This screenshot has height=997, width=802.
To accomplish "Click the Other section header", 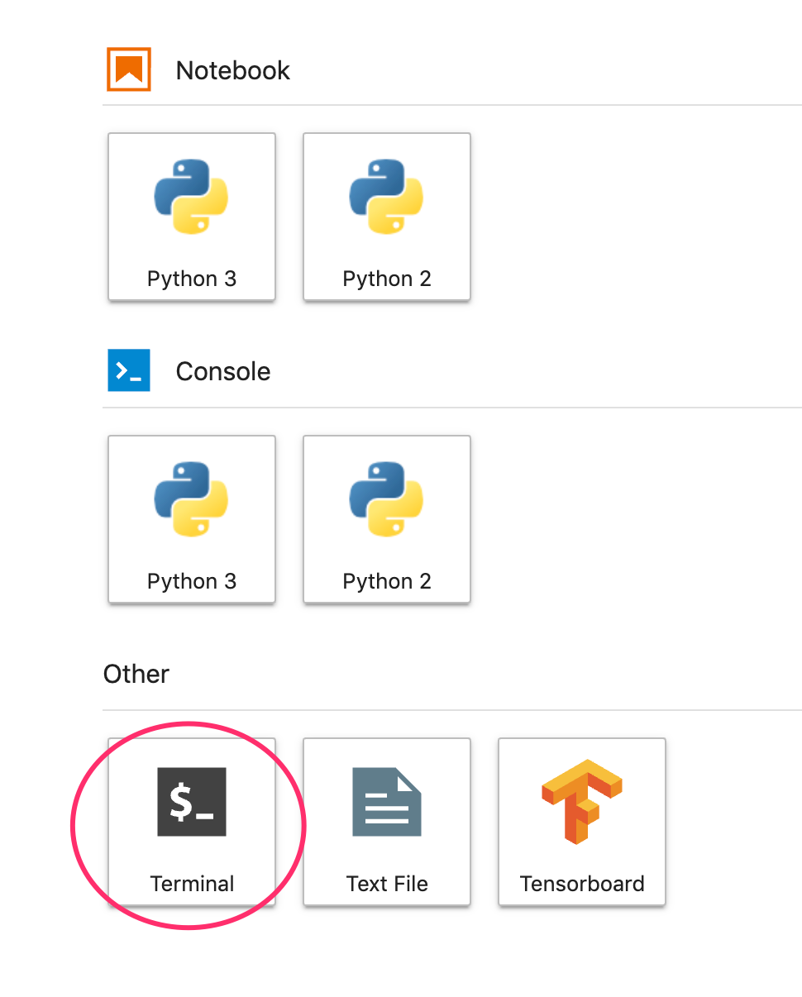I will pyautogui.click(x=136, y=674).
